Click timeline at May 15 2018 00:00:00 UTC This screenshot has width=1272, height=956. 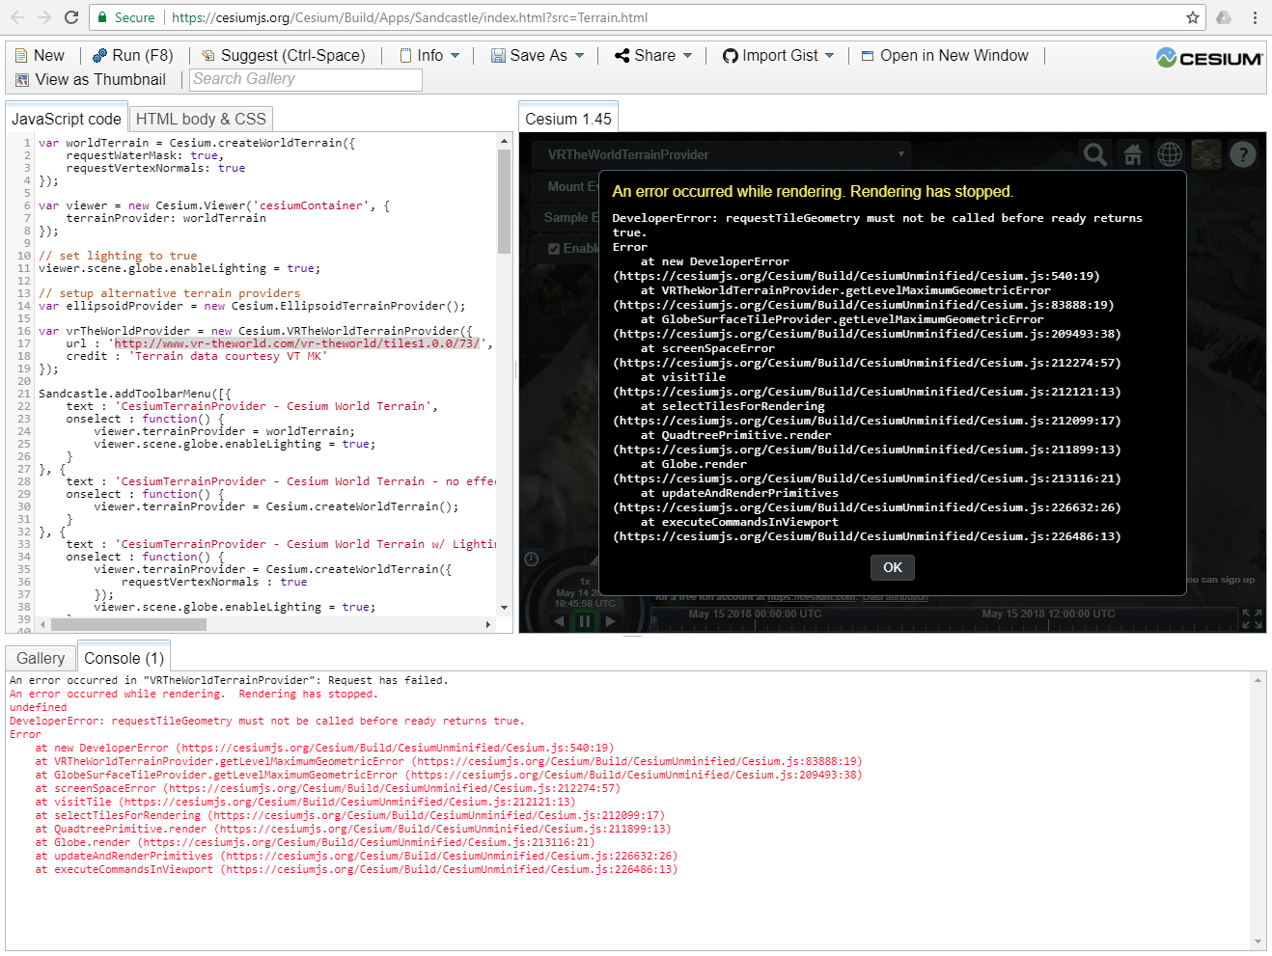point(755,614)
